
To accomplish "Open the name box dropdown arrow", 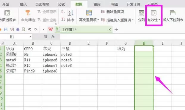I will coord(30,37).
